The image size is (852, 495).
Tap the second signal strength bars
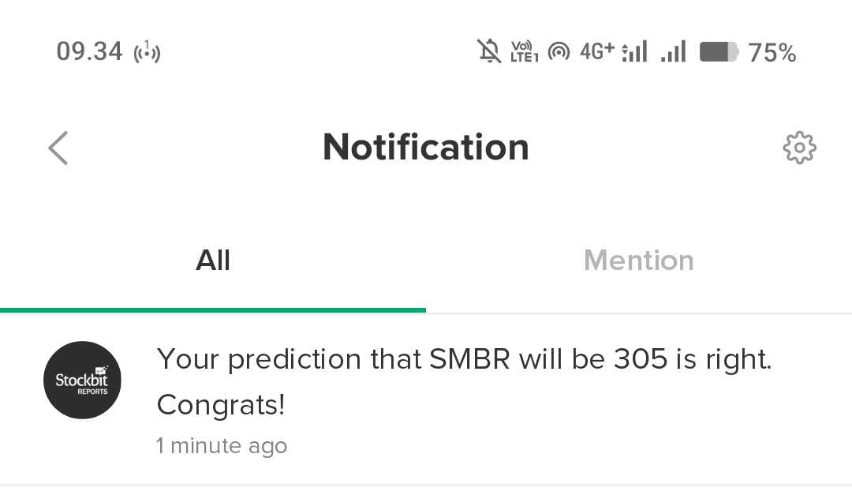coord(673,52)
